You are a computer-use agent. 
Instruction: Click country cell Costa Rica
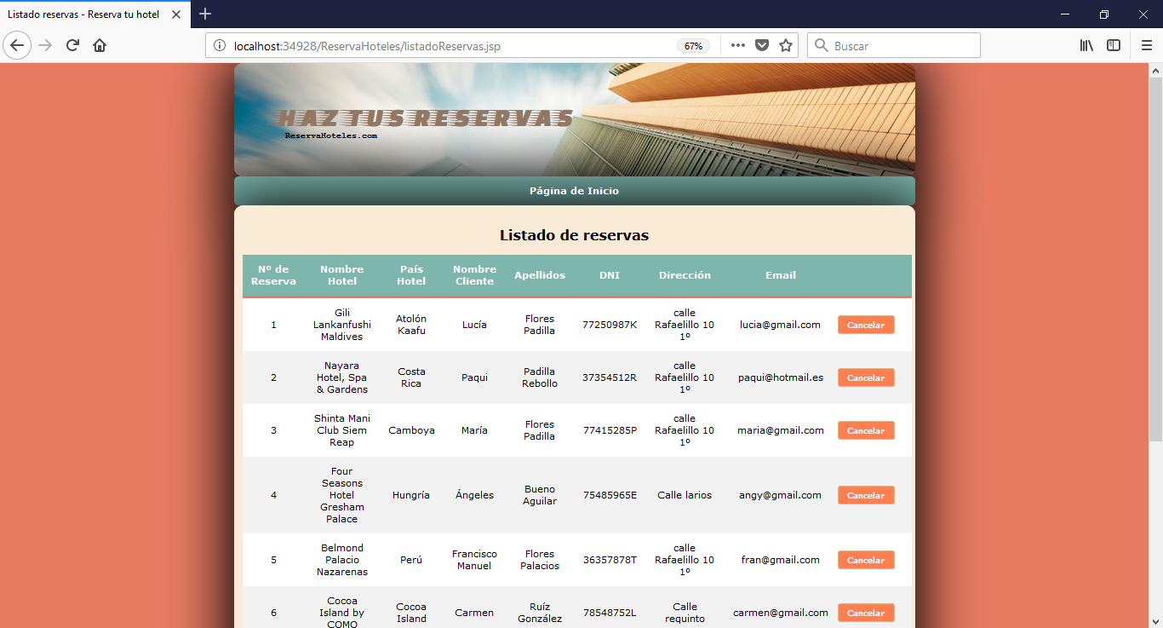point(411,377)
